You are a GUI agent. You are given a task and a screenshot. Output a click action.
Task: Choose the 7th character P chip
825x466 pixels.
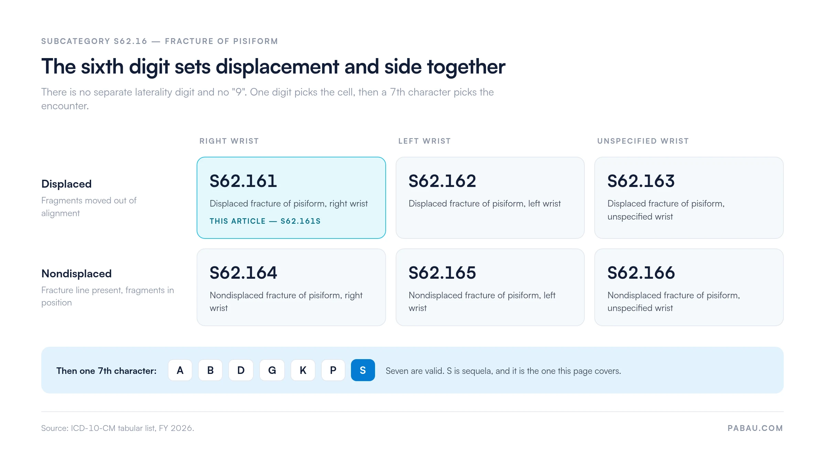coord(333,370)
